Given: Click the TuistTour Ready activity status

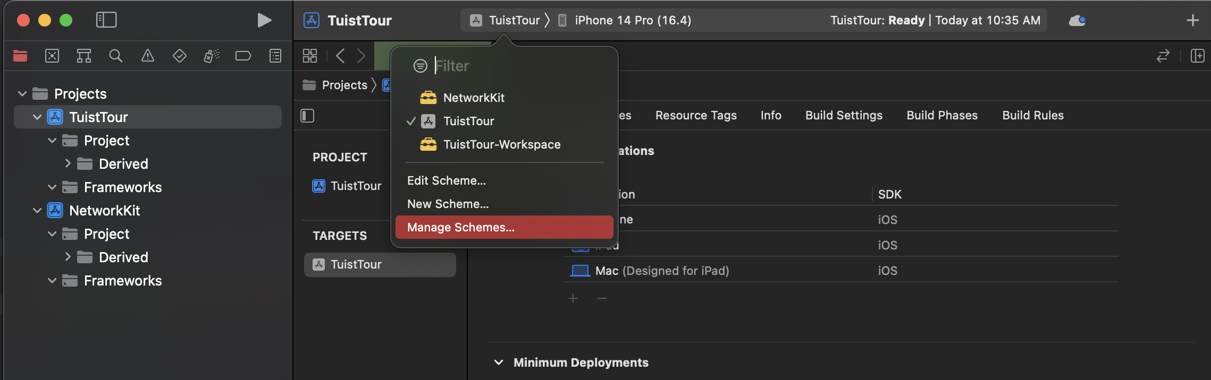Looking at the screenshot, I should (x=935, y=20).
